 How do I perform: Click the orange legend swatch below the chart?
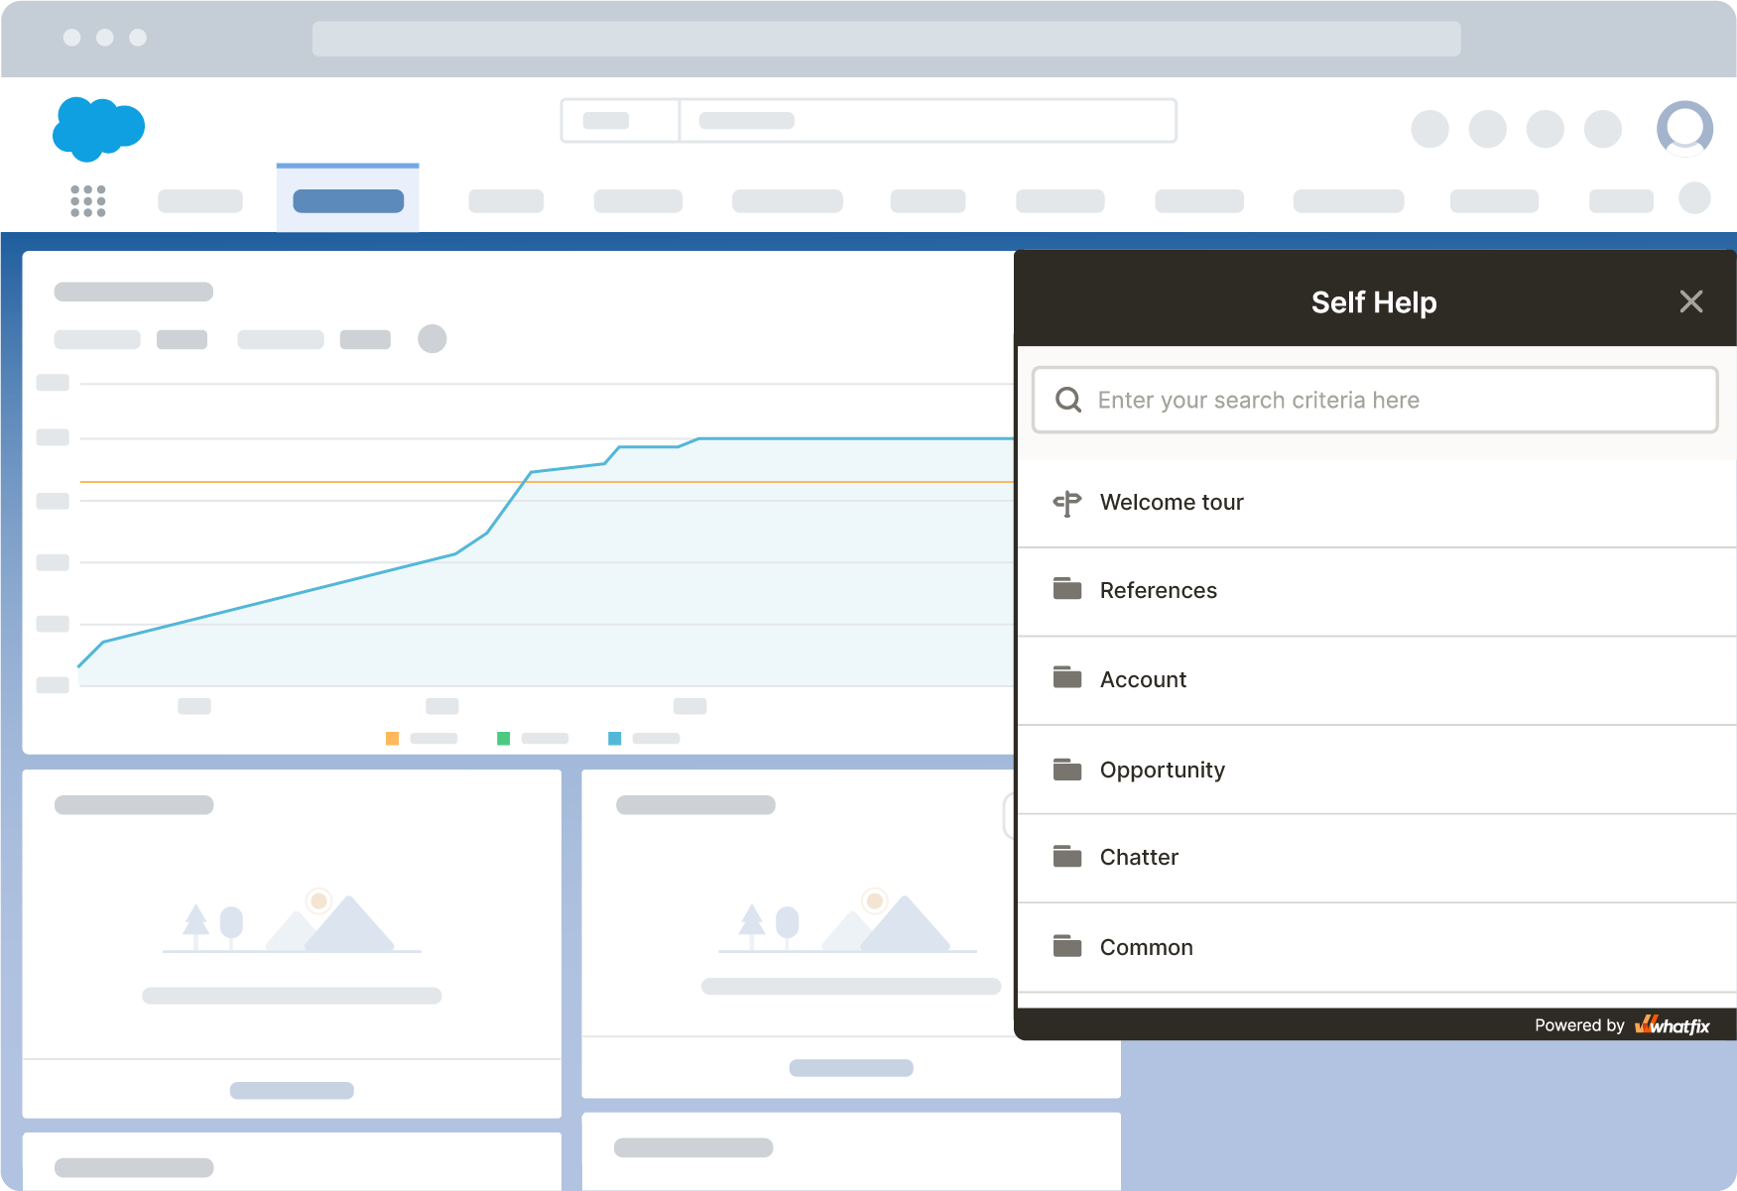pyautogui.click(x=392, y=738)
